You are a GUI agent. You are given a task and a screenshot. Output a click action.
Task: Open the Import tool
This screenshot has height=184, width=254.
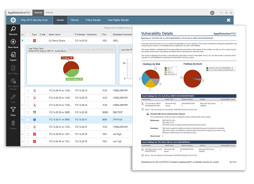tap(13, 55)
